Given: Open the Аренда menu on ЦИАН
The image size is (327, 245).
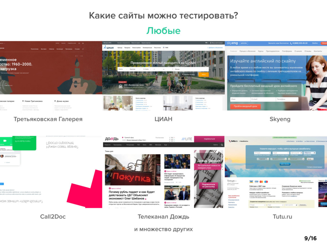Looking at the screenshot, I should click(x=120, y=48).
